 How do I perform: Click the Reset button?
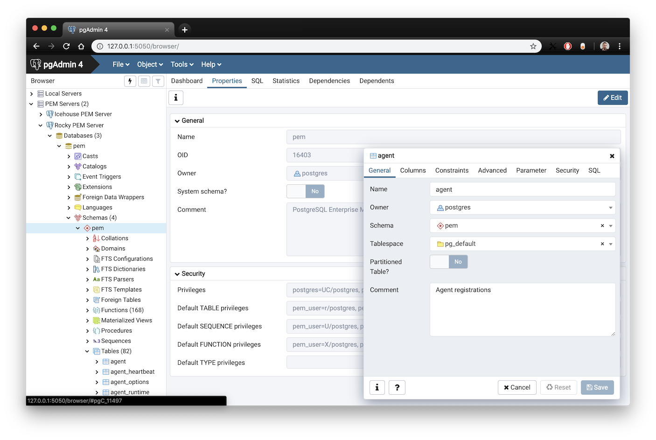[x=558, y=387]
